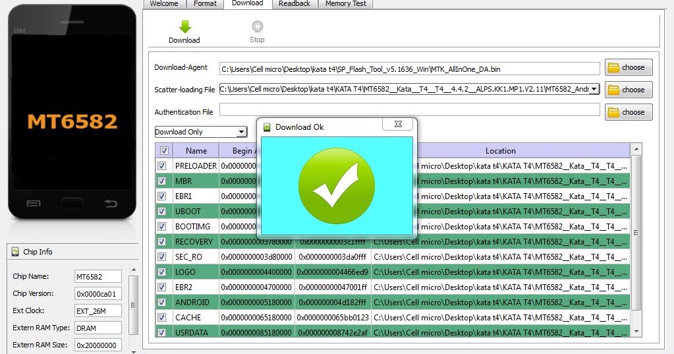Uncheck the CACHE partition checkbox
The width and height of the screenshot is (674, 354).
[162, 318]
